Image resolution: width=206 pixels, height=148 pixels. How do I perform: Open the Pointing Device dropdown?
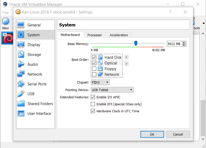click(x=112, y=90)
